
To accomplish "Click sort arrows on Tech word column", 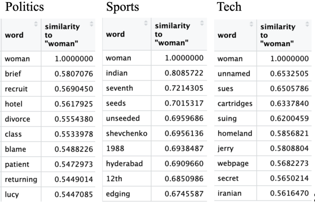I will [251, 24].
